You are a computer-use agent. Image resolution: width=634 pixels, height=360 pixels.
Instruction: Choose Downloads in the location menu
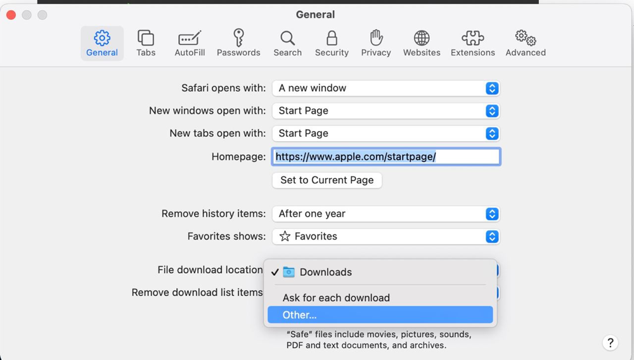[325, 273]
